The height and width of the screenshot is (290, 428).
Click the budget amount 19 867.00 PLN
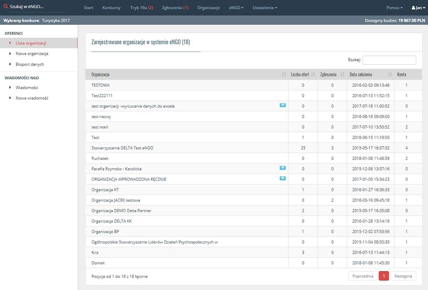(412, 21)
